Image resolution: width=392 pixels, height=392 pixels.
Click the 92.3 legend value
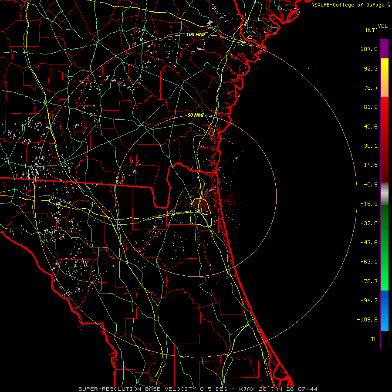coord(371,68)
